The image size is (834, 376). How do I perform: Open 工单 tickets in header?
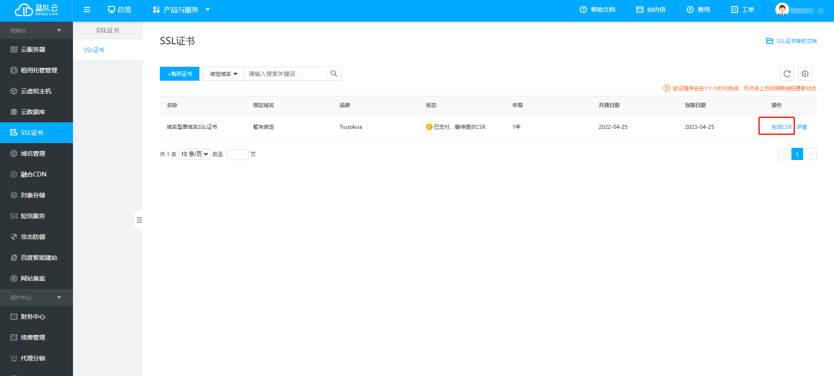coord(742,10)
